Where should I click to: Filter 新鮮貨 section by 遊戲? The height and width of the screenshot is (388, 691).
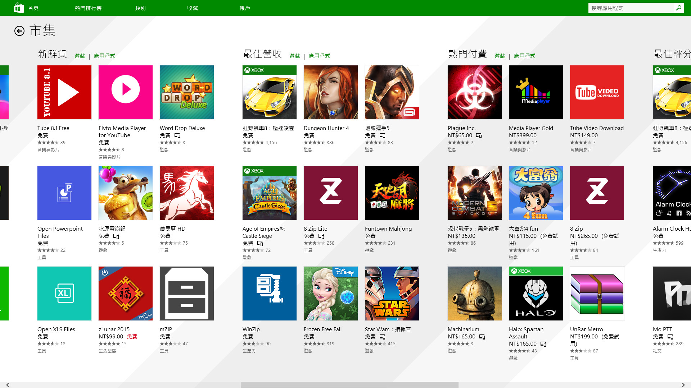[x=80, y=56]
